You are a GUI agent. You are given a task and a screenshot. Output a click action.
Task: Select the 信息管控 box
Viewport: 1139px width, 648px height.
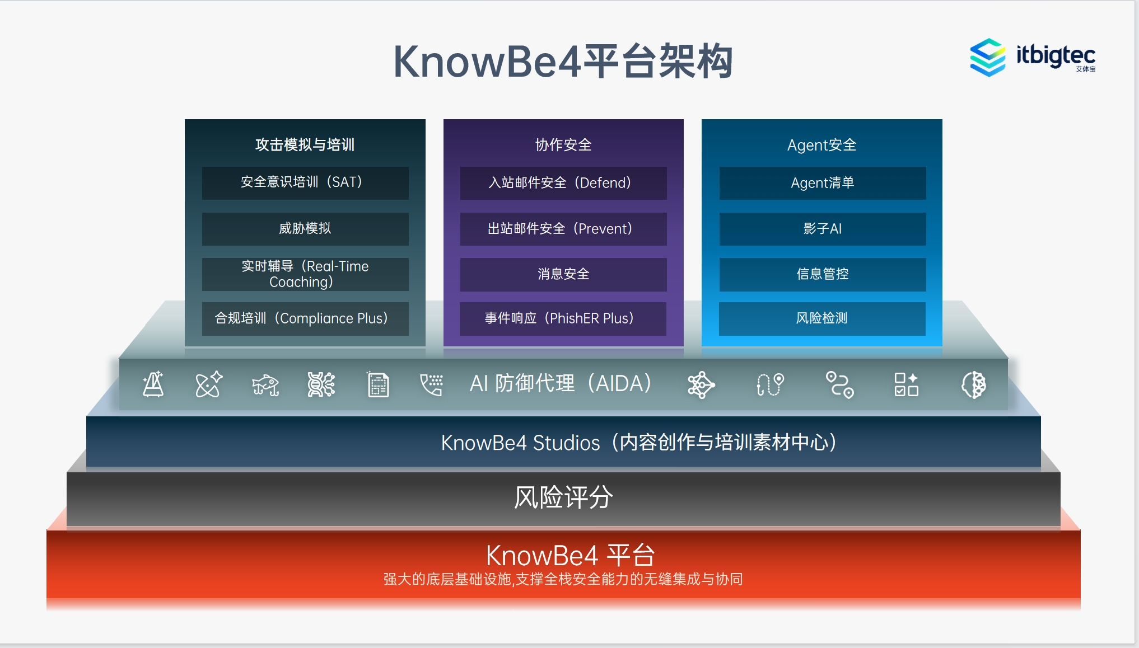[x=823, y=274]
